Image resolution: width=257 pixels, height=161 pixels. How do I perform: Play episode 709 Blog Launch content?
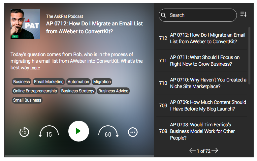click(x=202, y=106)
